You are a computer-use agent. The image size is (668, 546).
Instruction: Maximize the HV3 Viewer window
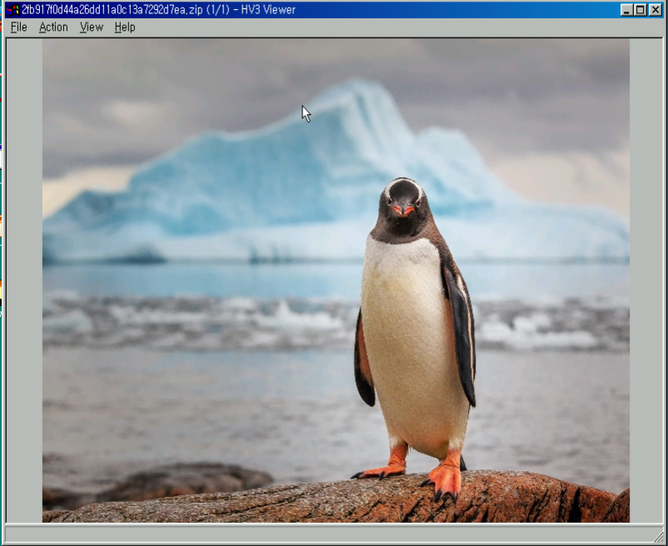(x=640, y=10)
